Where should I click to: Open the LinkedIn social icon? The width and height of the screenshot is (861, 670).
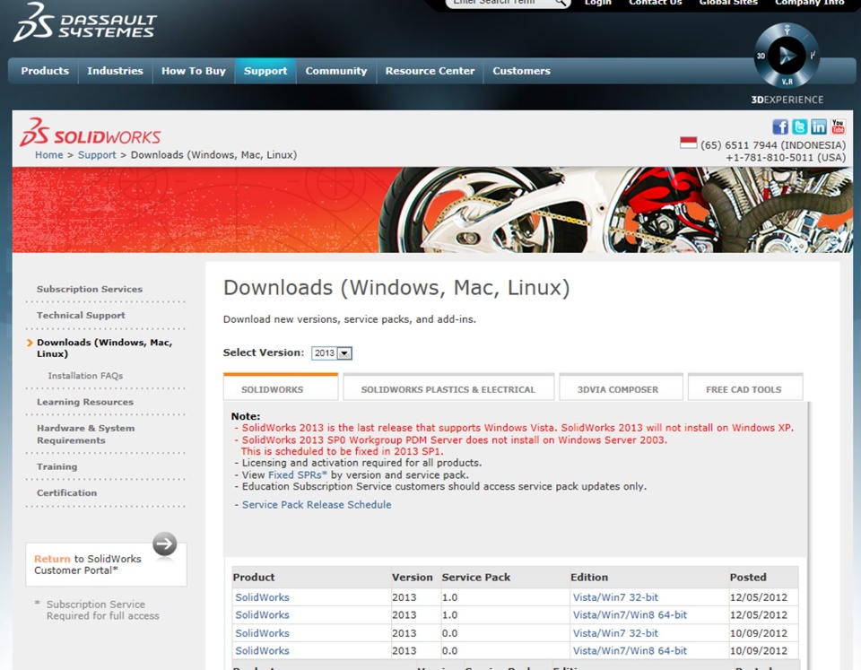[819, 126]
